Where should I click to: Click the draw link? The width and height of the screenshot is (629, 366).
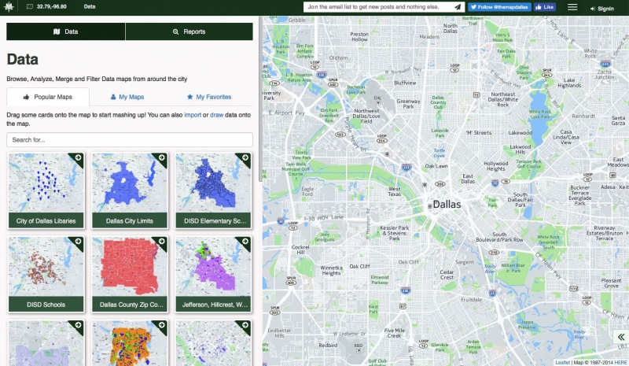pyautogui.click(x=217, y=115)
